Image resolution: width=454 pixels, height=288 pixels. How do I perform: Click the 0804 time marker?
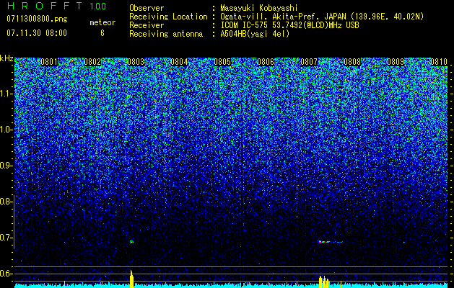pos(179,62)
